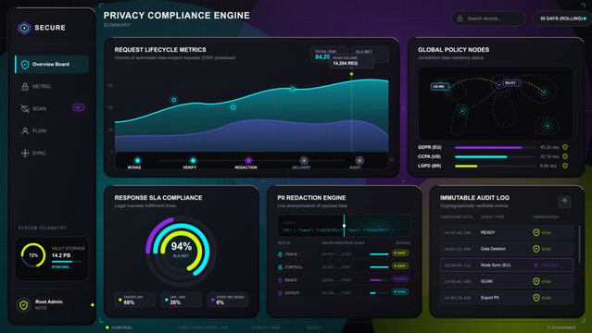Screen dimensions: 592x333
Task: Click the person icon beside FLOW
Action: coord(25,130)
